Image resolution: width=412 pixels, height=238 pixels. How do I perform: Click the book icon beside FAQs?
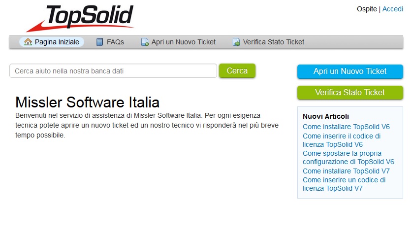[99, 42]
